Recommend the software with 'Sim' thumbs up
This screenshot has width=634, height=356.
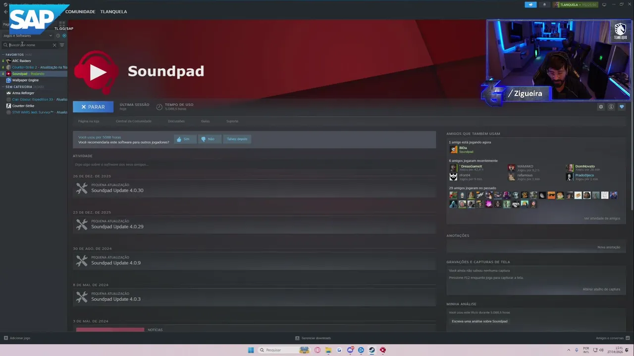(184, 139)
